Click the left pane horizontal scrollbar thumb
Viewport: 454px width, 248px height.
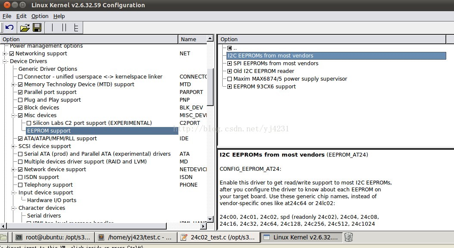(x=86, y=226)
